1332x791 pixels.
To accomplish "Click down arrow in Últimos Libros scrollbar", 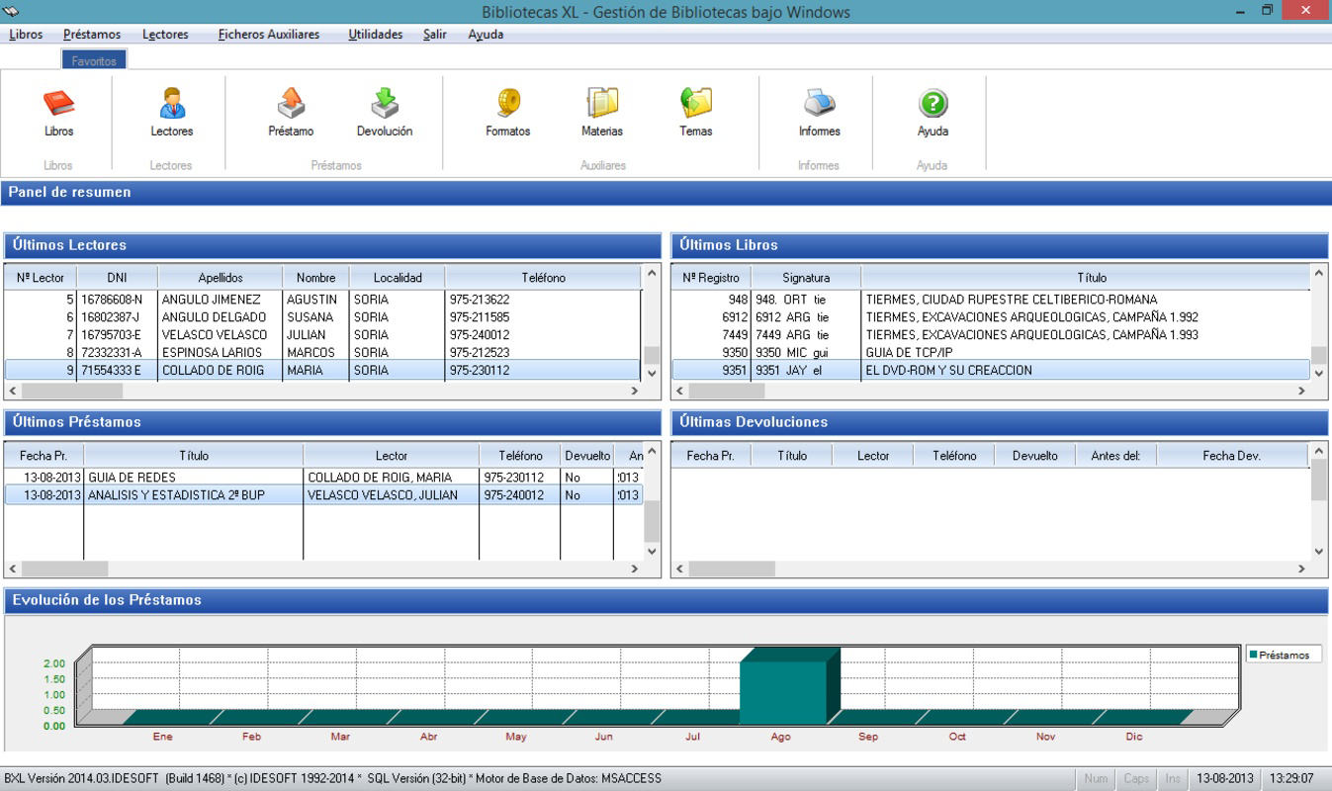I will (x=1318, y=373).
